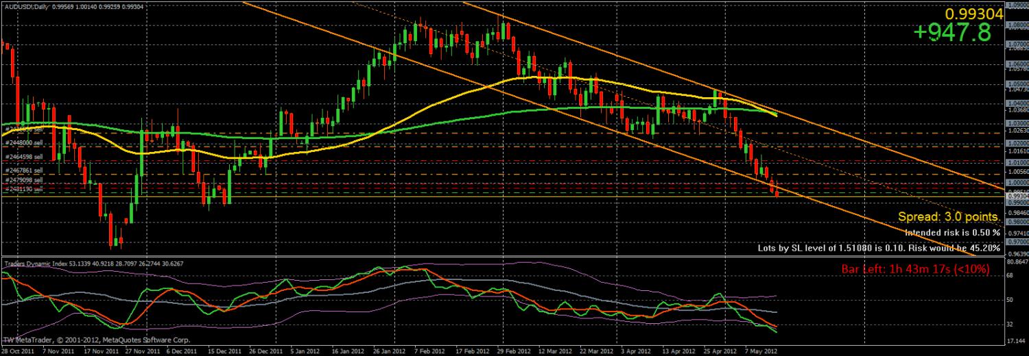1029x356 pixels.
Task: Click the 1.02000 price scale label
Action: [1017, 143]
